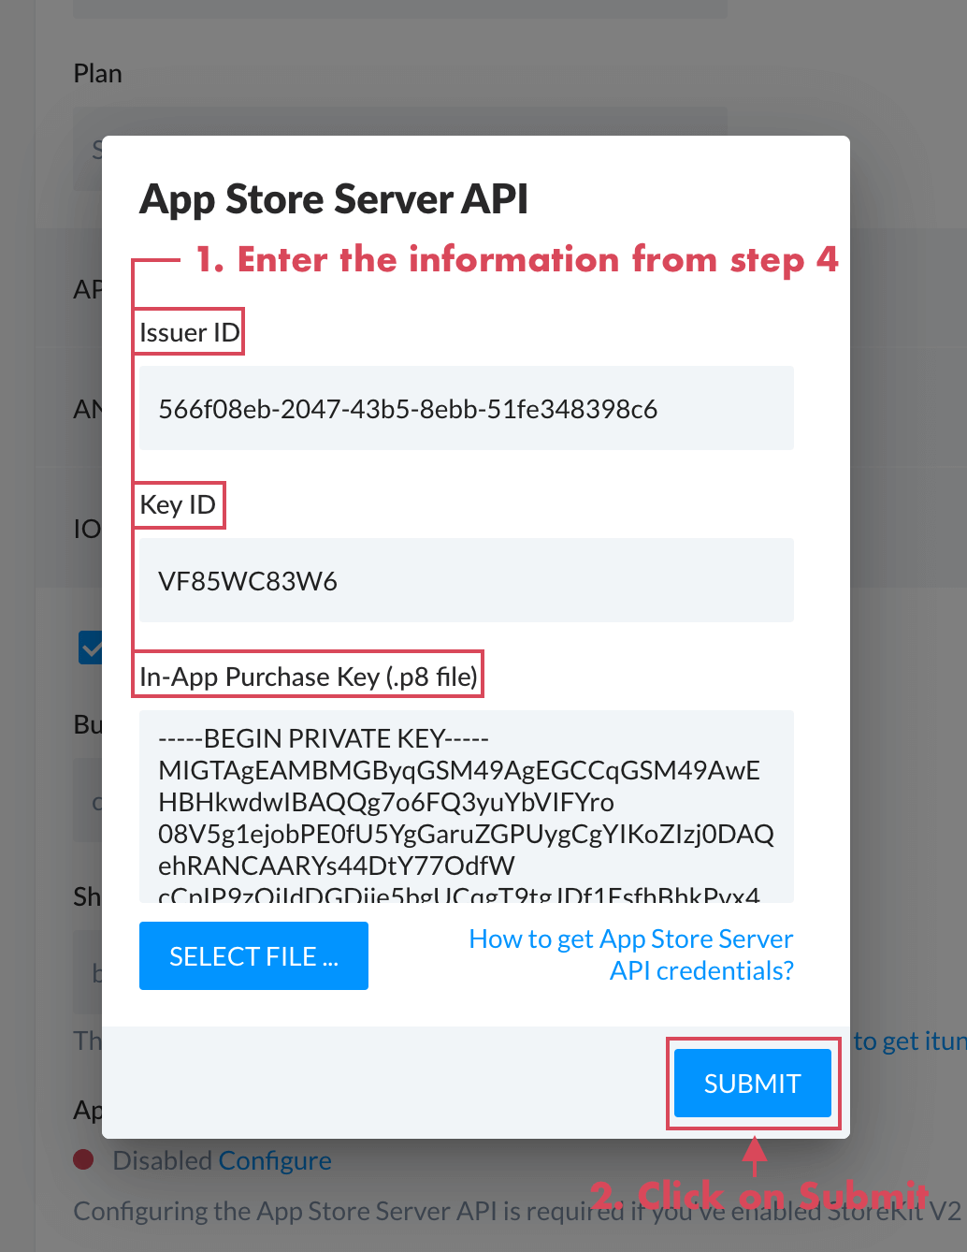This screenshot has height=1252, width=967.
Task: Toggle the blue checkbox behind the dialog
Action: [x=91, y=647]
